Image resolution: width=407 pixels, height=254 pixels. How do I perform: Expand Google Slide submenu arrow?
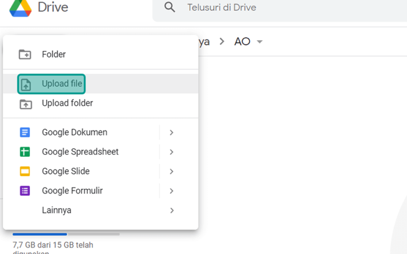point(171,172)
